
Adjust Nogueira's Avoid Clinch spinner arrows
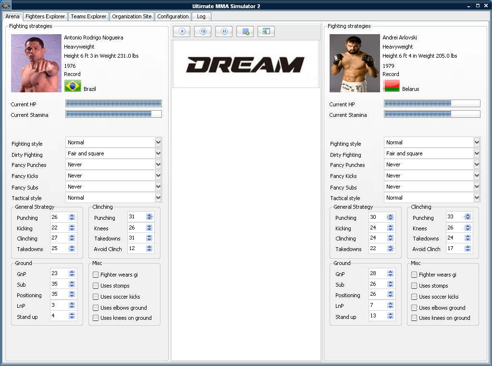149,249
